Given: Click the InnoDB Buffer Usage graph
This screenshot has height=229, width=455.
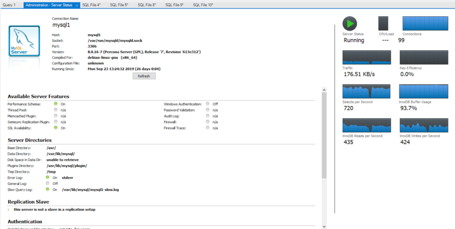Looking at the screenshot, I should pyautogui.click(x=423, y=92).
